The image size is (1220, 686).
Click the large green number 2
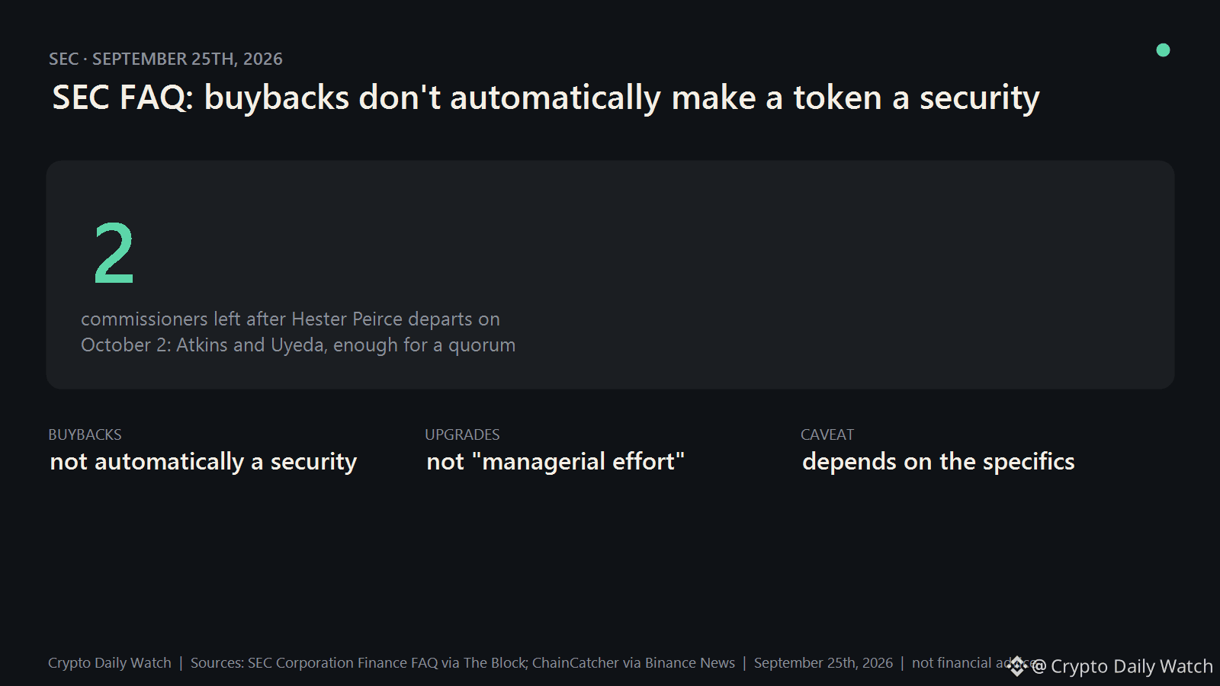point(114,253)
